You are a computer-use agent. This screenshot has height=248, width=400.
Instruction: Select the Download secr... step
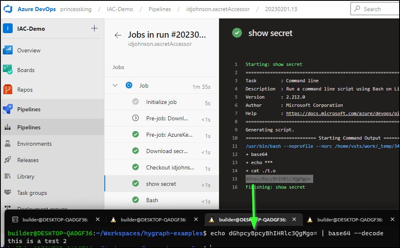pos(162,151)
